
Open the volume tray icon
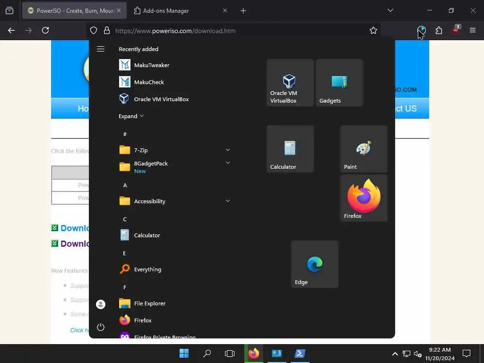click(x=418, y=354)
